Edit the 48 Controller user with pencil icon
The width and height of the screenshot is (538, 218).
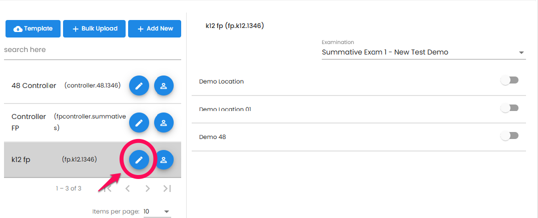[139, 85]
